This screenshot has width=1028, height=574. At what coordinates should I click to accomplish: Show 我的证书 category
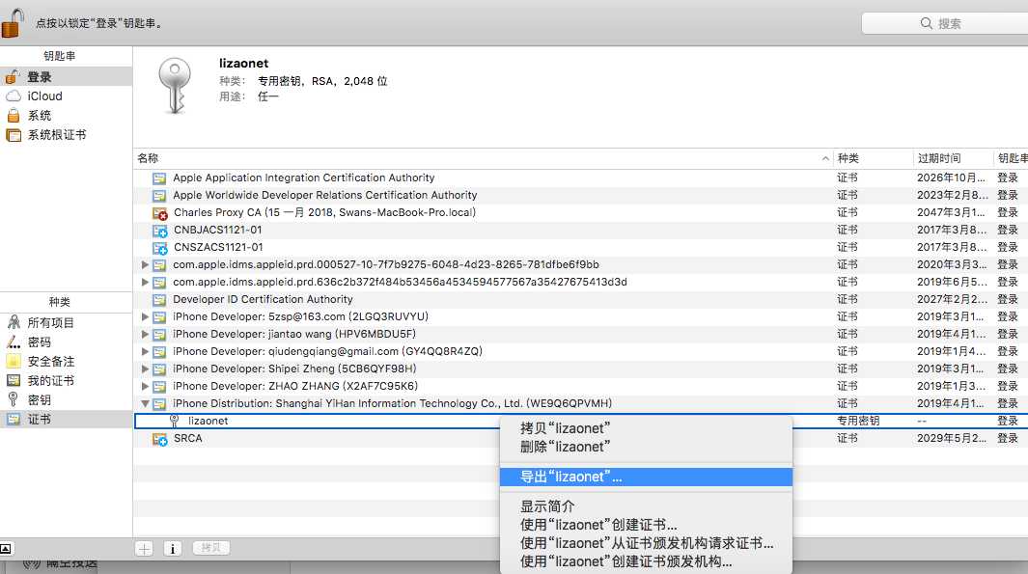click(66, 380)
